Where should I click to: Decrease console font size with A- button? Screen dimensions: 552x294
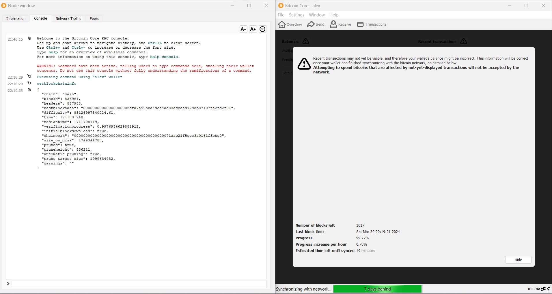pyautogui.click(x=243, y=29)
